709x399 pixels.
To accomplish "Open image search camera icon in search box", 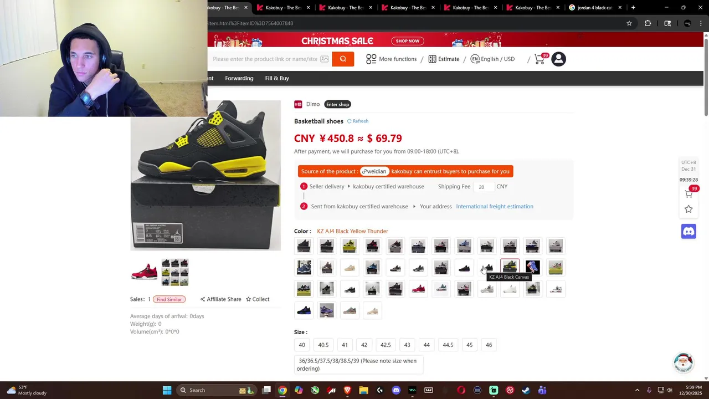I will click(x=325, y=59).
